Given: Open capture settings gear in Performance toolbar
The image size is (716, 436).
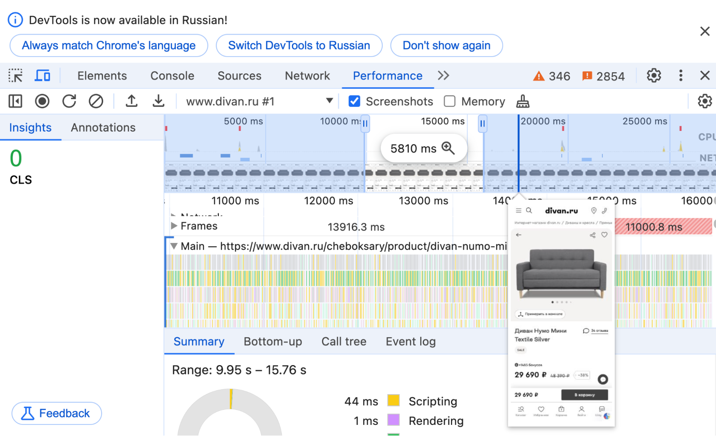Looking at the screenshot, I should [705, 102].
